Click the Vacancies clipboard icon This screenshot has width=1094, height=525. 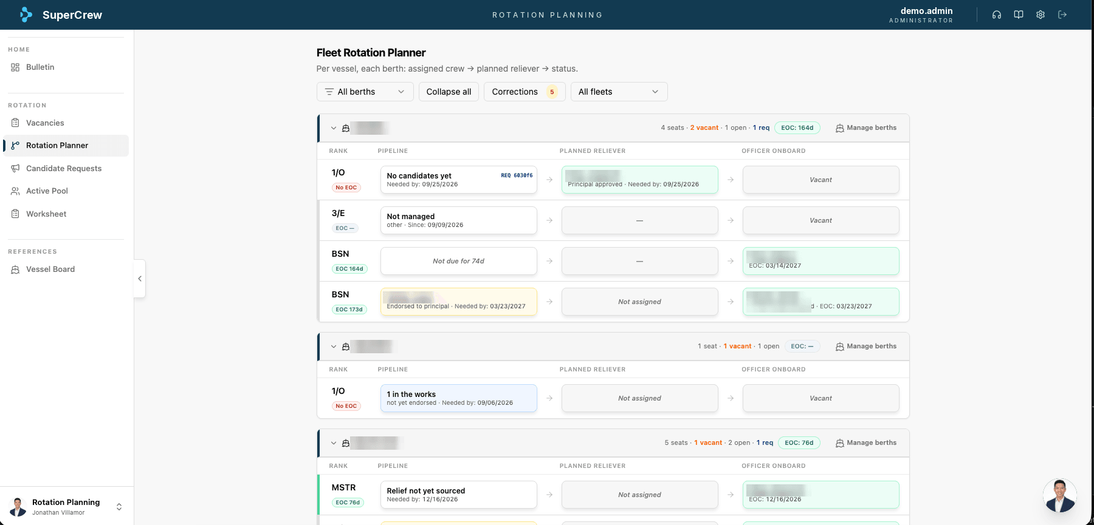tap(15, 123)
